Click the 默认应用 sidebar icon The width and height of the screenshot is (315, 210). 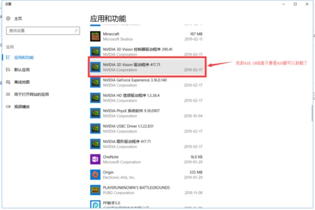point(8,70)
